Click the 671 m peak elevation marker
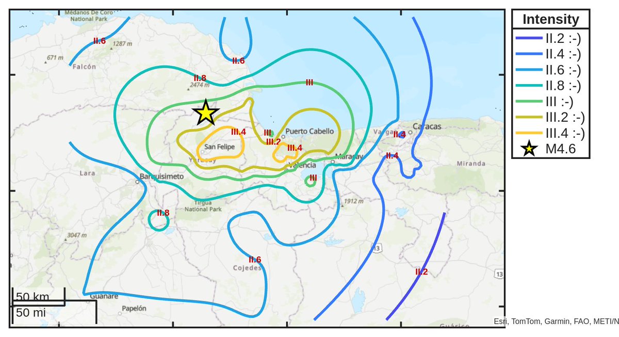The height and width of the screenshot is (337, 619). pyautogui.click(x=54, y=58)
